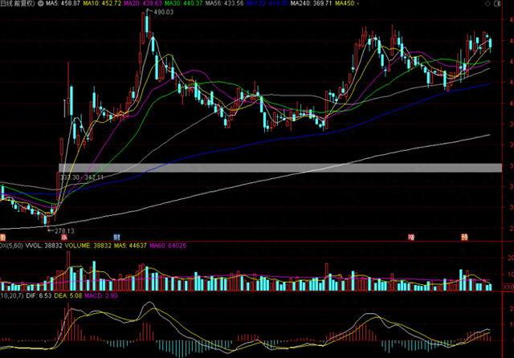Click the yellow MA10: 452.72 label

pyautogui.click(x=102, y=3)
